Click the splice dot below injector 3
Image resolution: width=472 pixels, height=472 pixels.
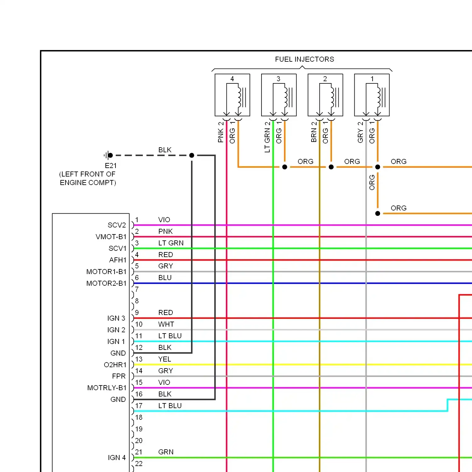click(x=285, y=167)
